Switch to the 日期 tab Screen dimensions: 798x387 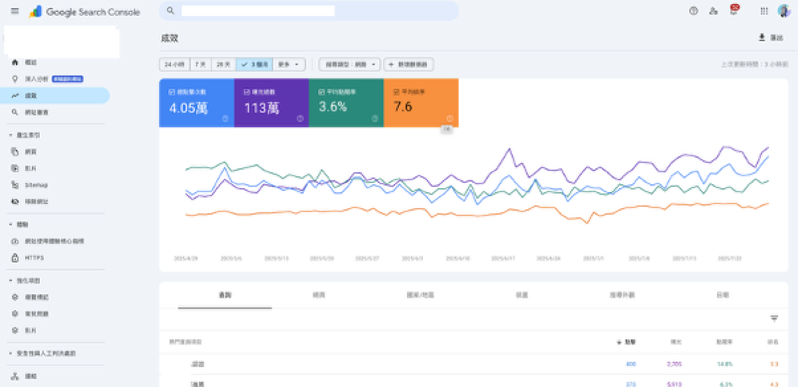pyautogui.click(x=722, y=294)
